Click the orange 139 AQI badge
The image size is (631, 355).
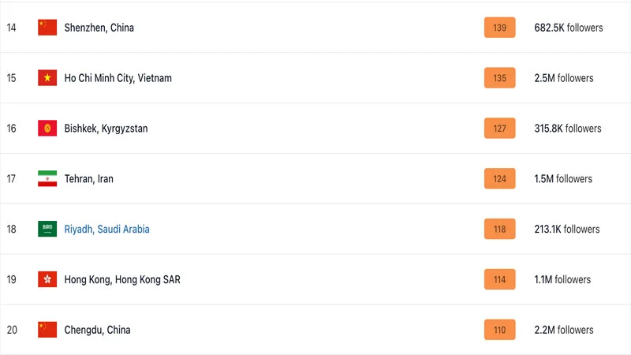[499, 28]
